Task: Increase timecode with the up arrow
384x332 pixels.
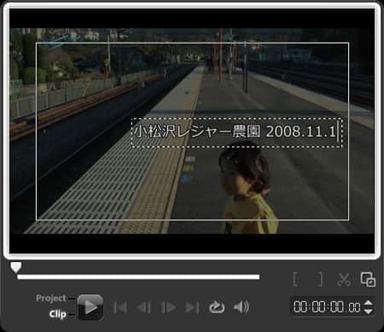Action: point(369,303)
